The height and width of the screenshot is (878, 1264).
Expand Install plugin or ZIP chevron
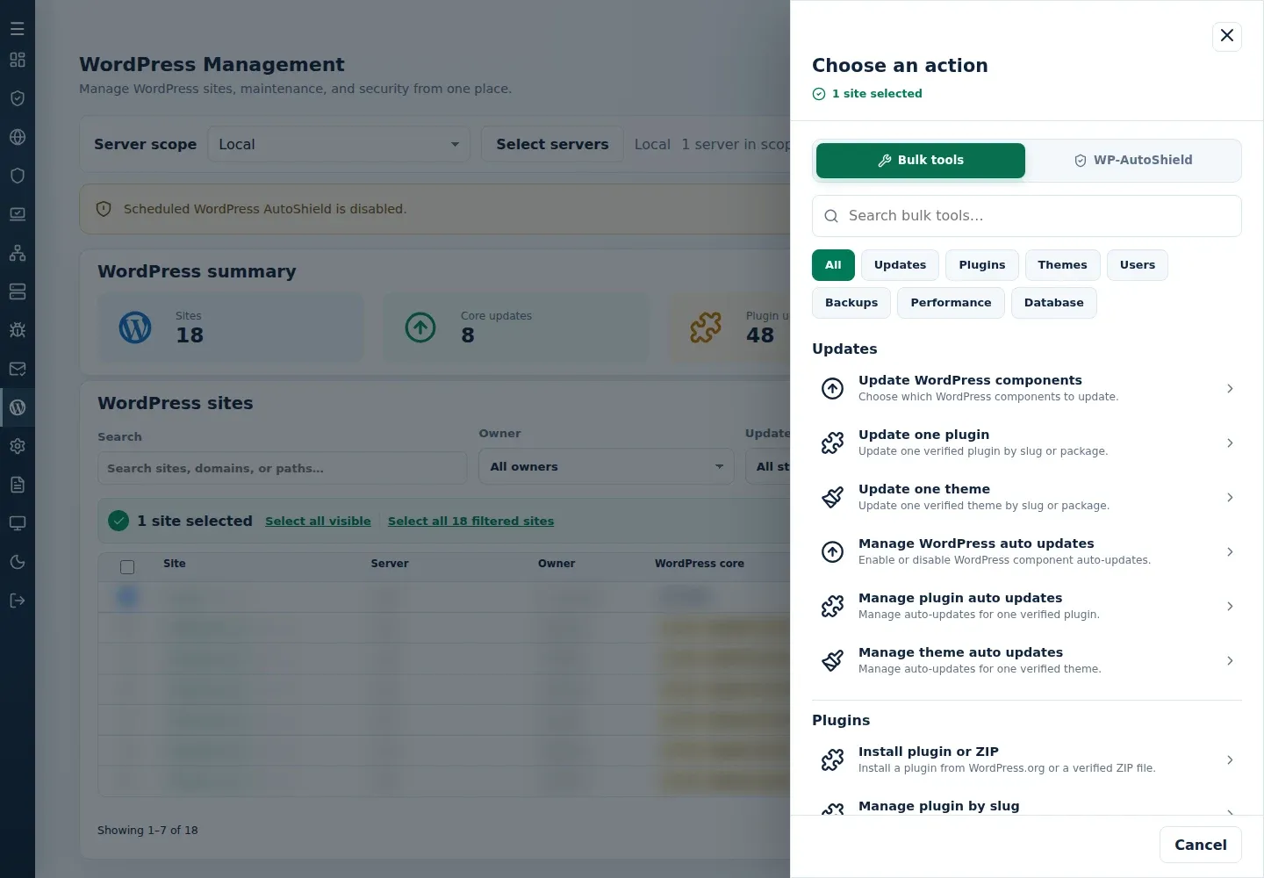(1230, 759)
